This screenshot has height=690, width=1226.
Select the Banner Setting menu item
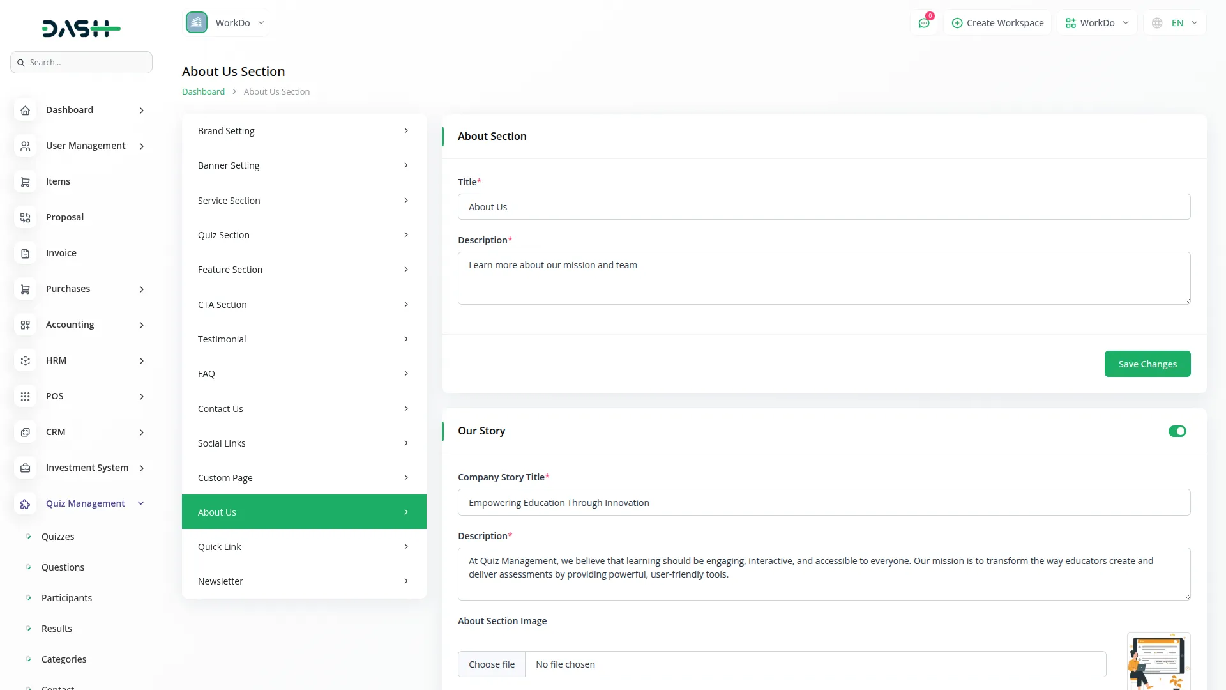[x=303, y=165]
